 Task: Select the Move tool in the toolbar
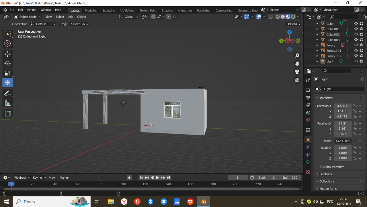click(x=7, y=54)
